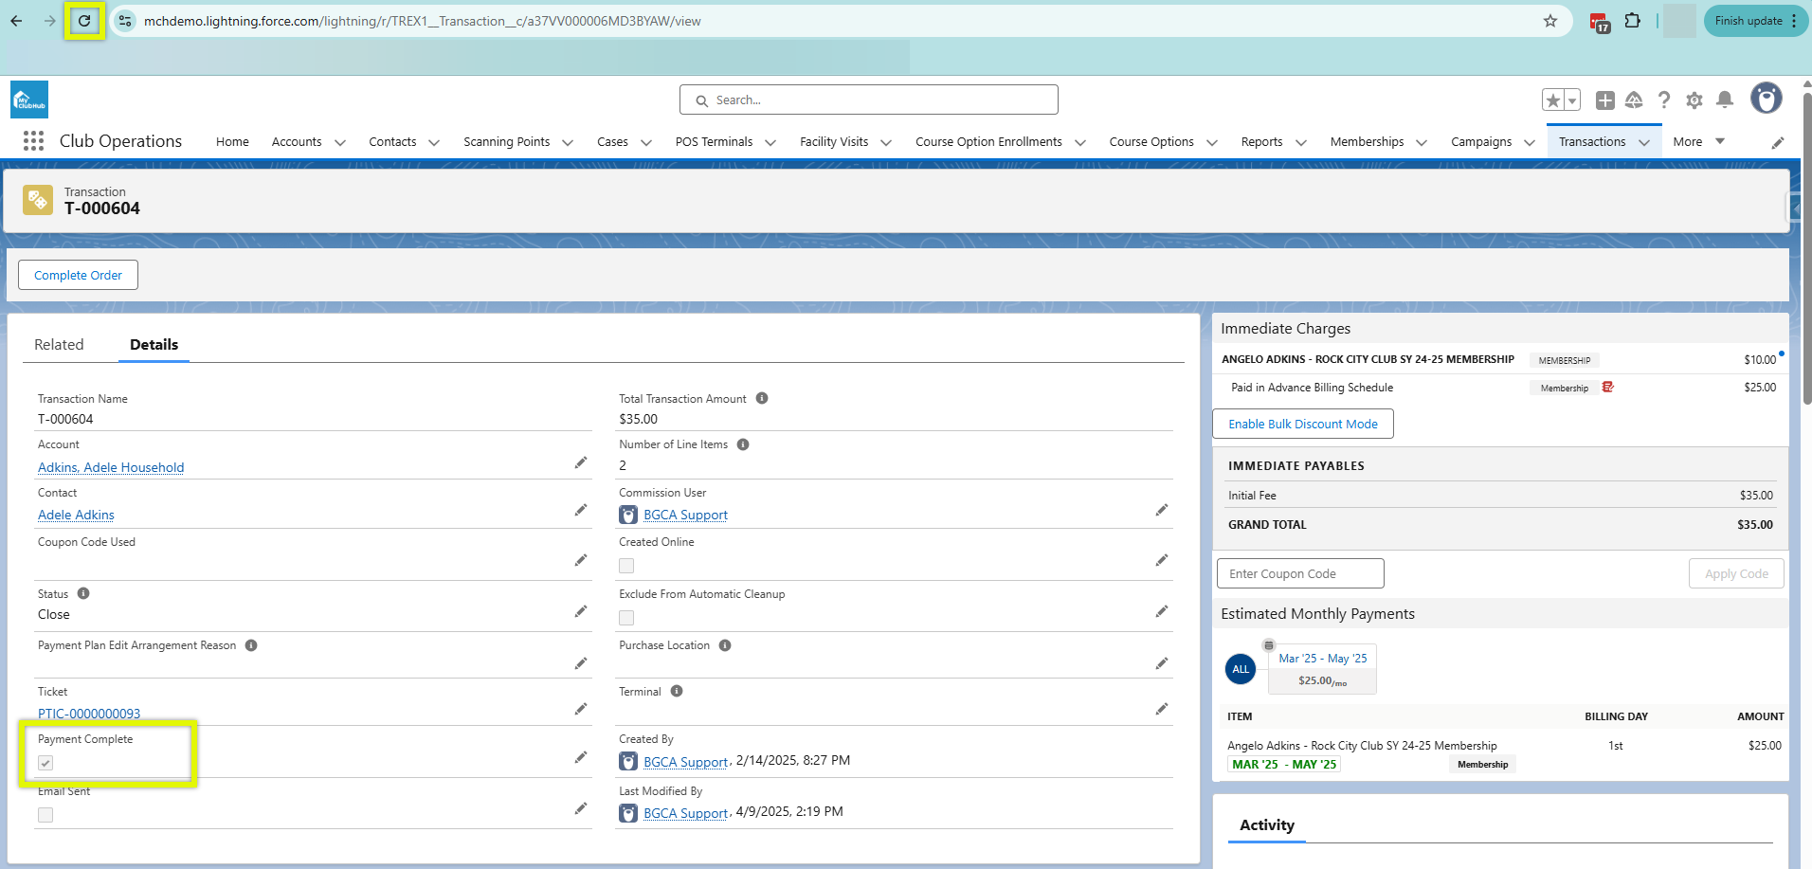
Task: Reload the page with browser refresh button
Action: [84, 21]
